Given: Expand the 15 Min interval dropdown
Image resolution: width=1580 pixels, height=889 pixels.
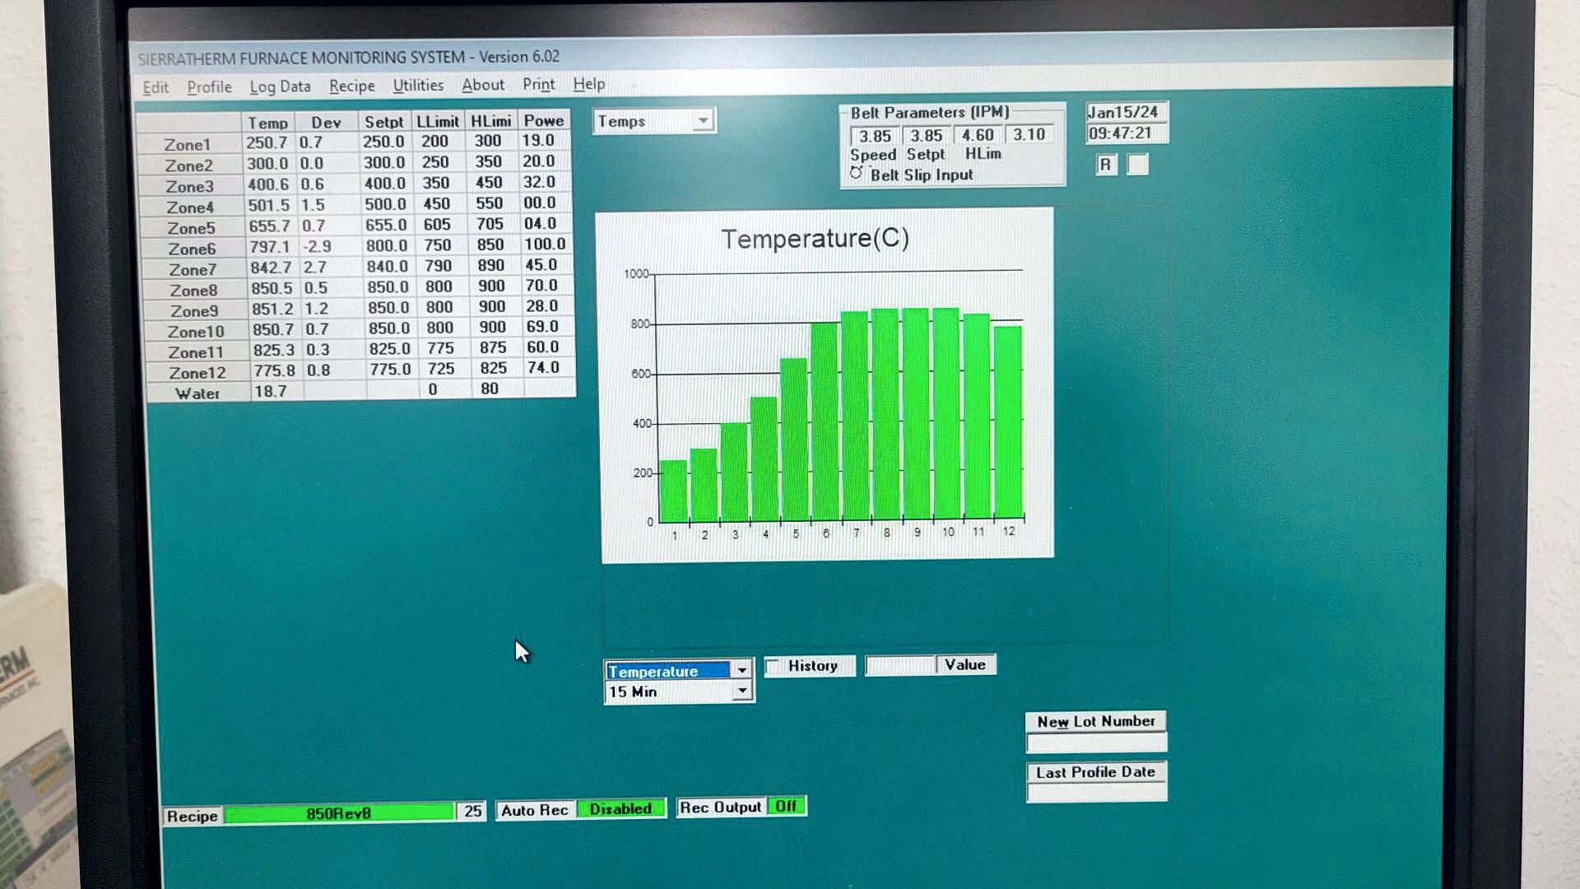Looking at the screenshot, I should (741, 691).
